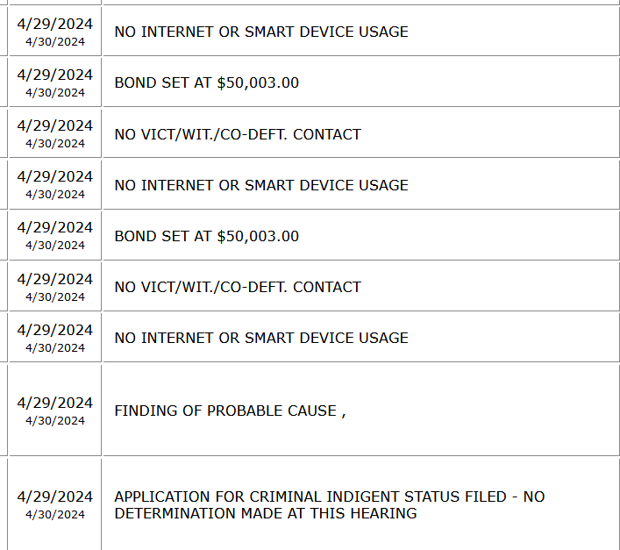
Task: Click the second BOND SET AT $50,003.00 entry
Action: coord(207,236)
